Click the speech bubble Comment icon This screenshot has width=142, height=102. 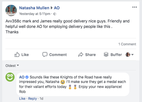45,54
